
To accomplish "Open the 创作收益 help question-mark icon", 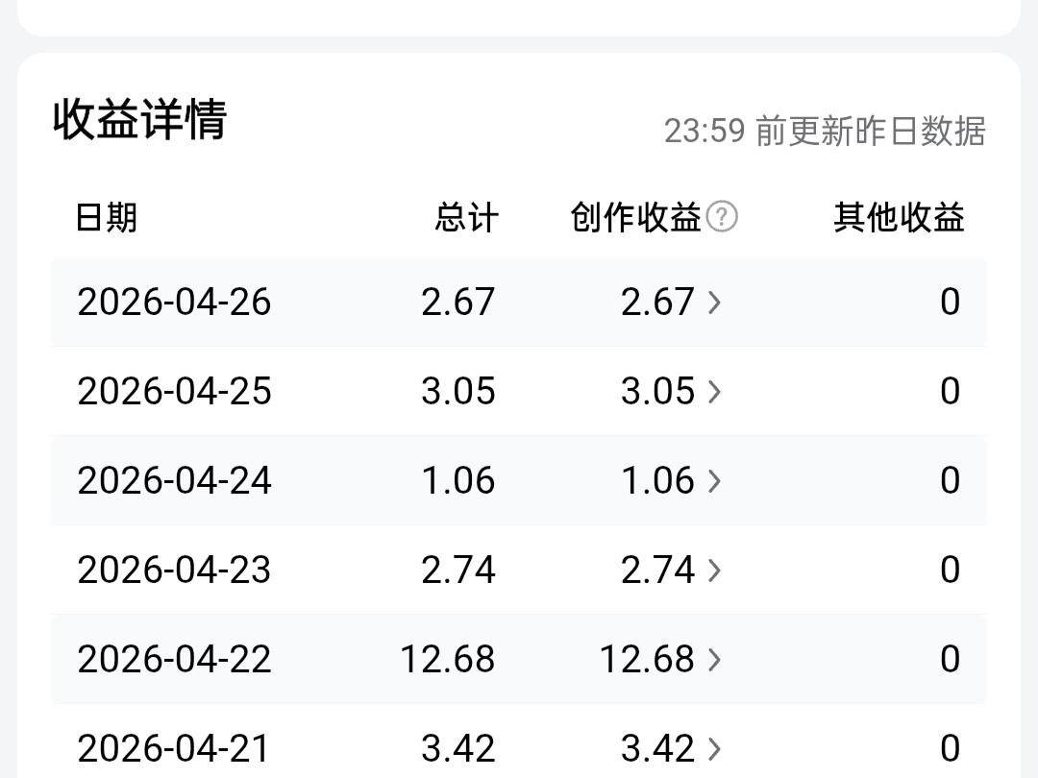I will click(x=722, y=217).
